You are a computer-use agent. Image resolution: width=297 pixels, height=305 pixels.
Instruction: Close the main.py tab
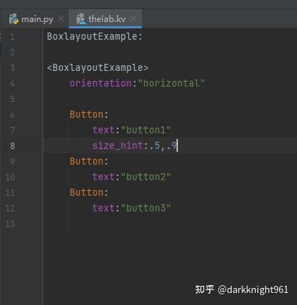click(61, 18)
